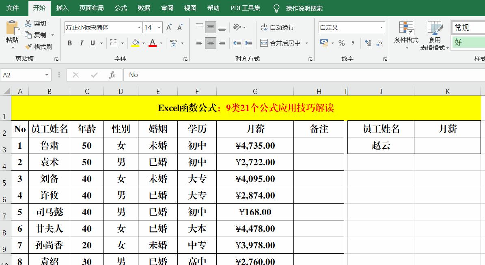
Task: Toggle Wrap Text (自动换行)
Action: pyautogui.click(x=278, y=27)
